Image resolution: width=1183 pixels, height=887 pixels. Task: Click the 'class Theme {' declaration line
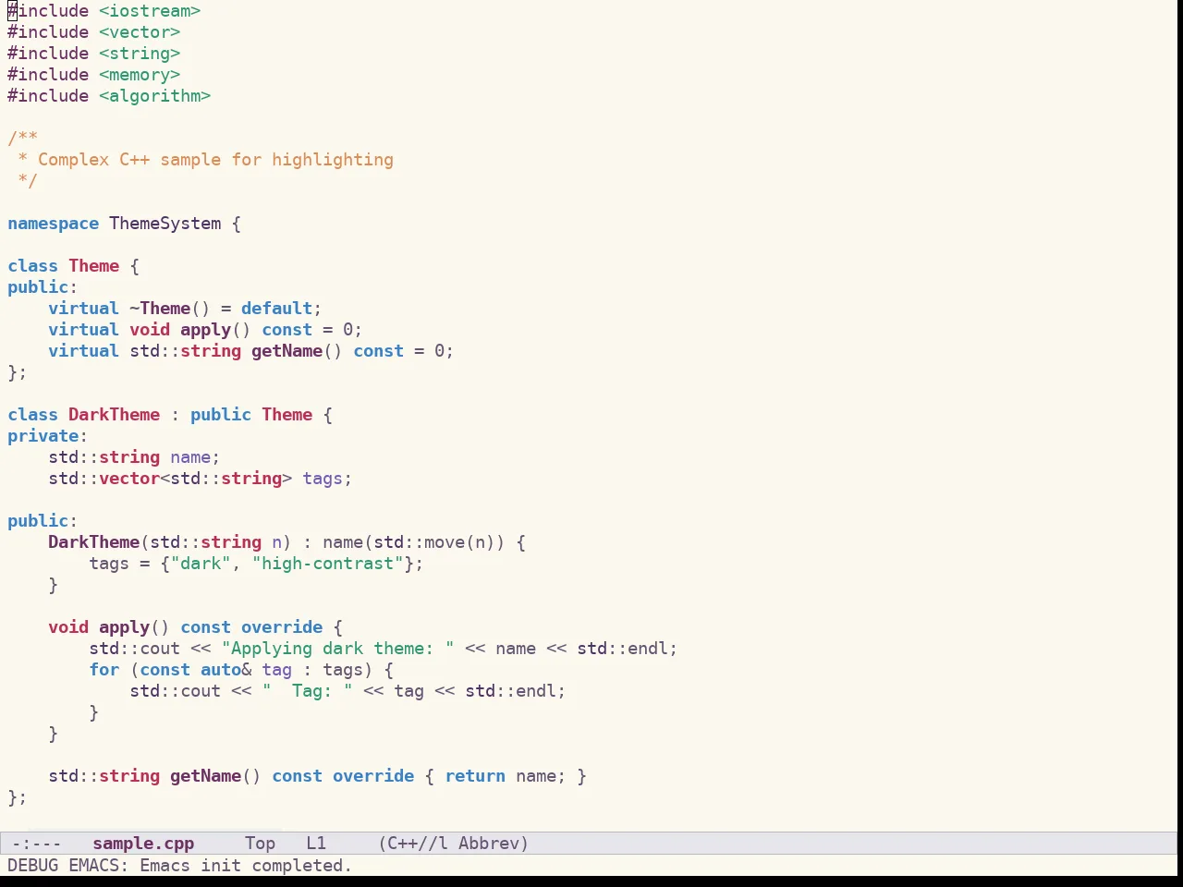pos(74,266)
